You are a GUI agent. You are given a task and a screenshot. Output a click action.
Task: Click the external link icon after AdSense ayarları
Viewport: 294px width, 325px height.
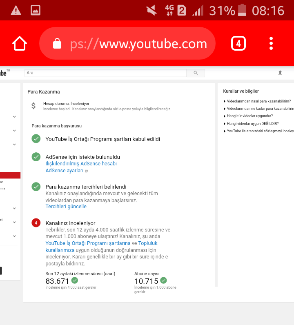(86, 171)
